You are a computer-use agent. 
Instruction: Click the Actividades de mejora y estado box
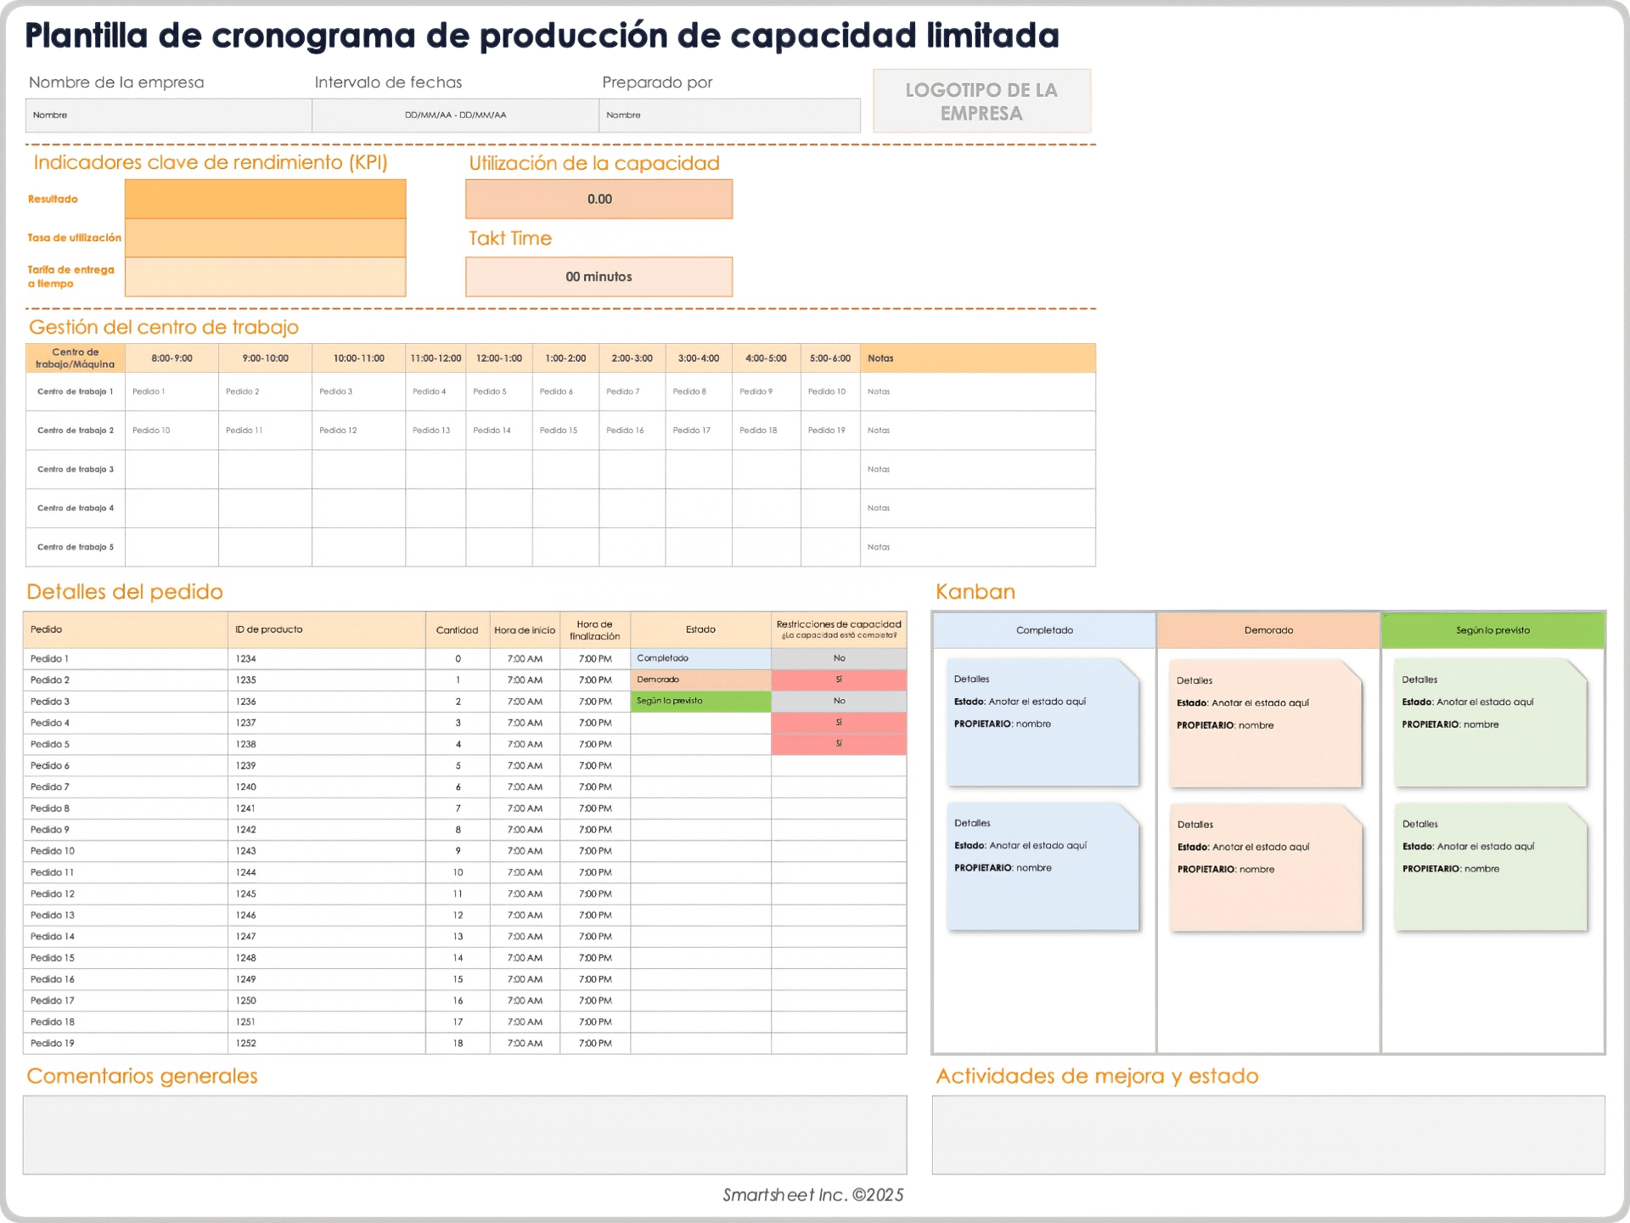pos(1267,1135)
